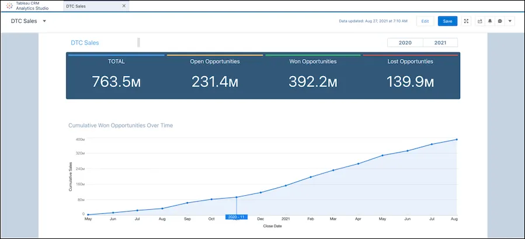Click the Edit button

(425, 21)
